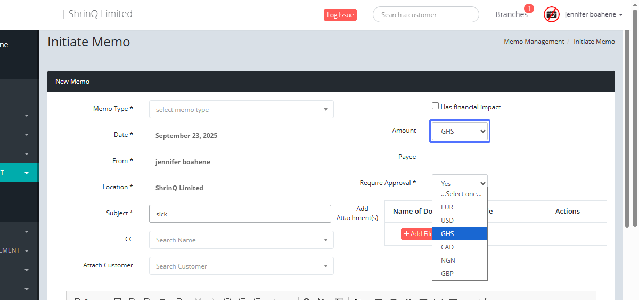Viewport: 639px width, 300px height.
Task: Pick CAD from the currency options
Action: tap(447, 247)
